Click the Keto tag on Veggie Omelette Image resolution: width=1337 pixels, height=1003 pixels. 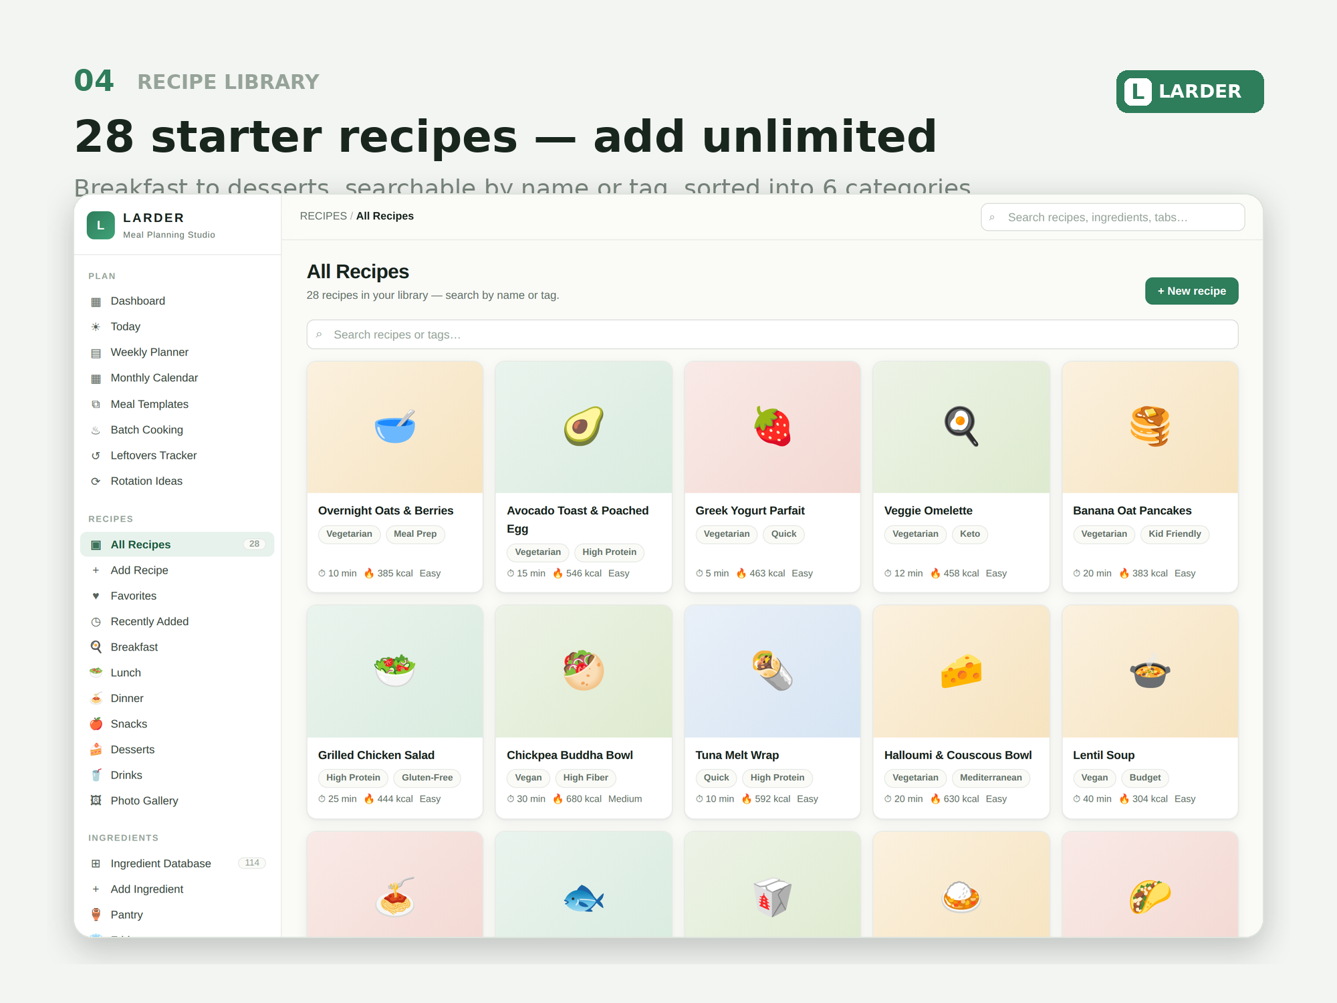coord(969,534)
